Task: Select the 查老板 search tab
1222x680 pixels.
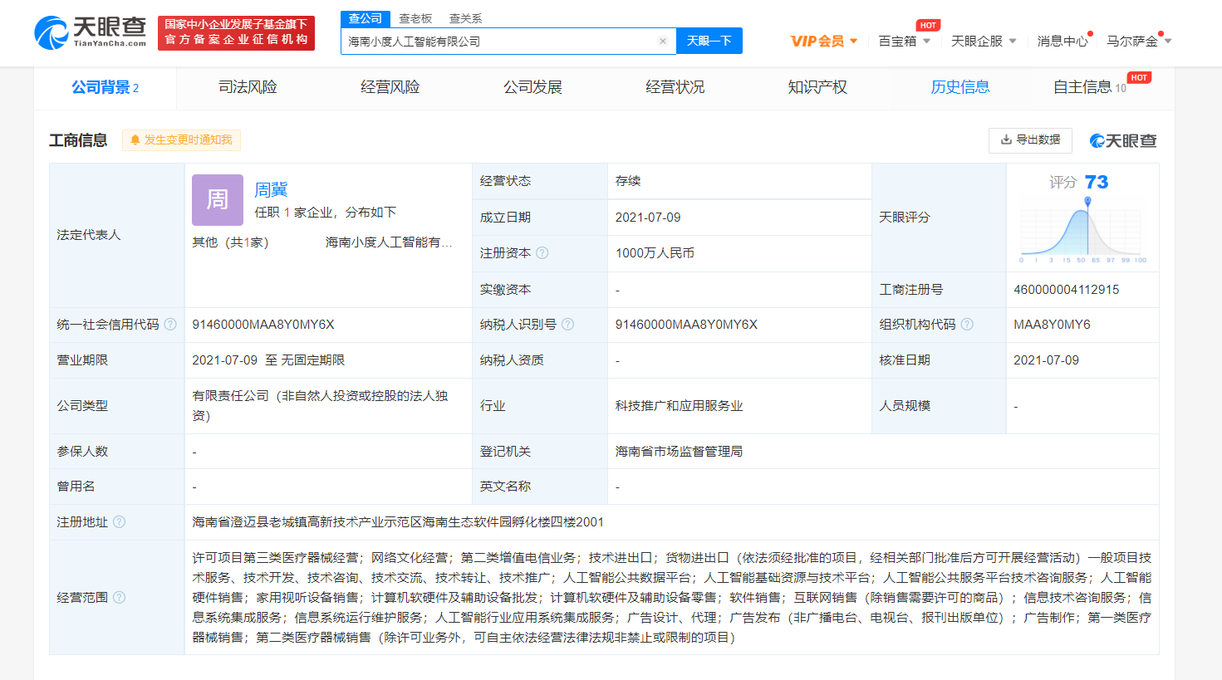Action: click(415, 18)
